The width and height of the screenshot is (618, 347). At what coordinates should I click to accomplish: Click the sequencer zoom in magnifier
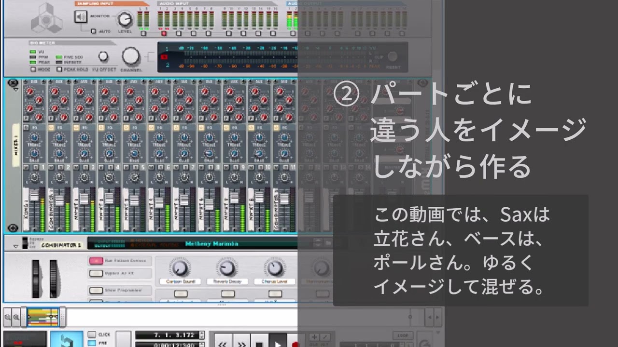pyautogui.click(x=16, y=317)
